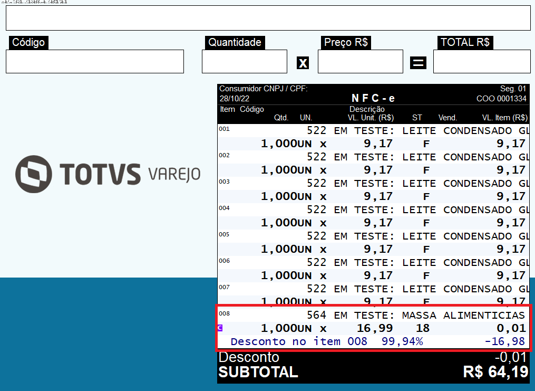Select item number 001 in the receipt

click(224, 129)
